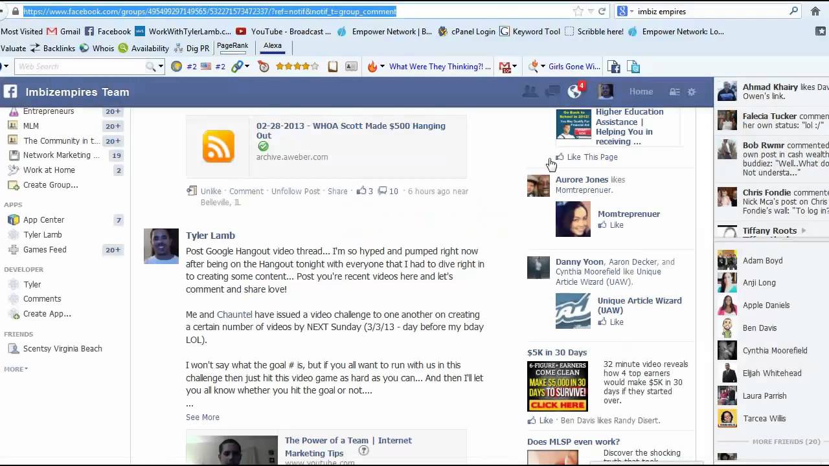The height and width of the screenshot is (466, 829).
Task: Click star rating icon in toolbar
Action: pyautogui.click(x=297, y=66)
